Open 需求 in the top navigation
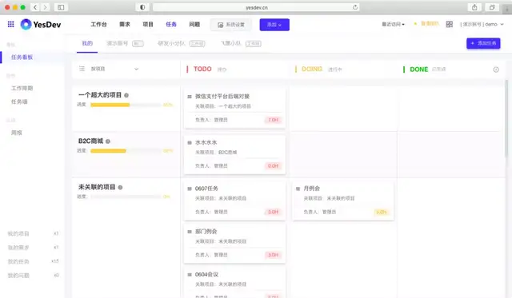The width and height of the screenshot is (512, 298). 125,24
